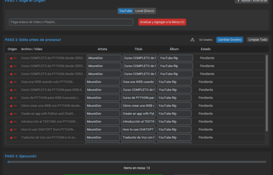Focus the video or playlist link input field
The image size is (273, 175).
tap(71, 22)
